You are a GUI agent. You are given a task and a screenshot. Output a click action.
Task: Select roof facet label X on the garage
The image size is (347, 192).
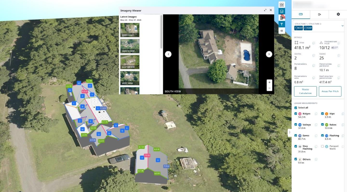tap(158, 160)
